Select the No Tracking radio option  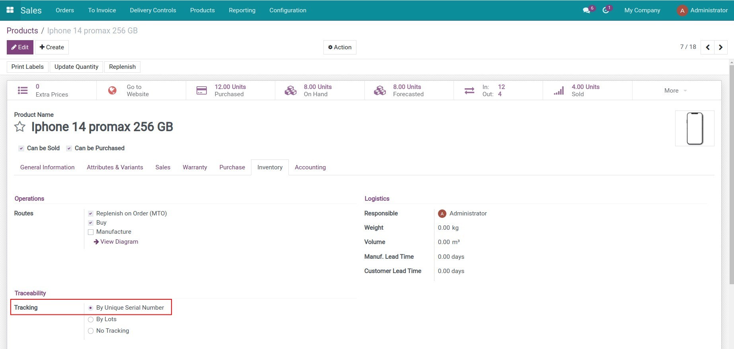click(91, 331)
